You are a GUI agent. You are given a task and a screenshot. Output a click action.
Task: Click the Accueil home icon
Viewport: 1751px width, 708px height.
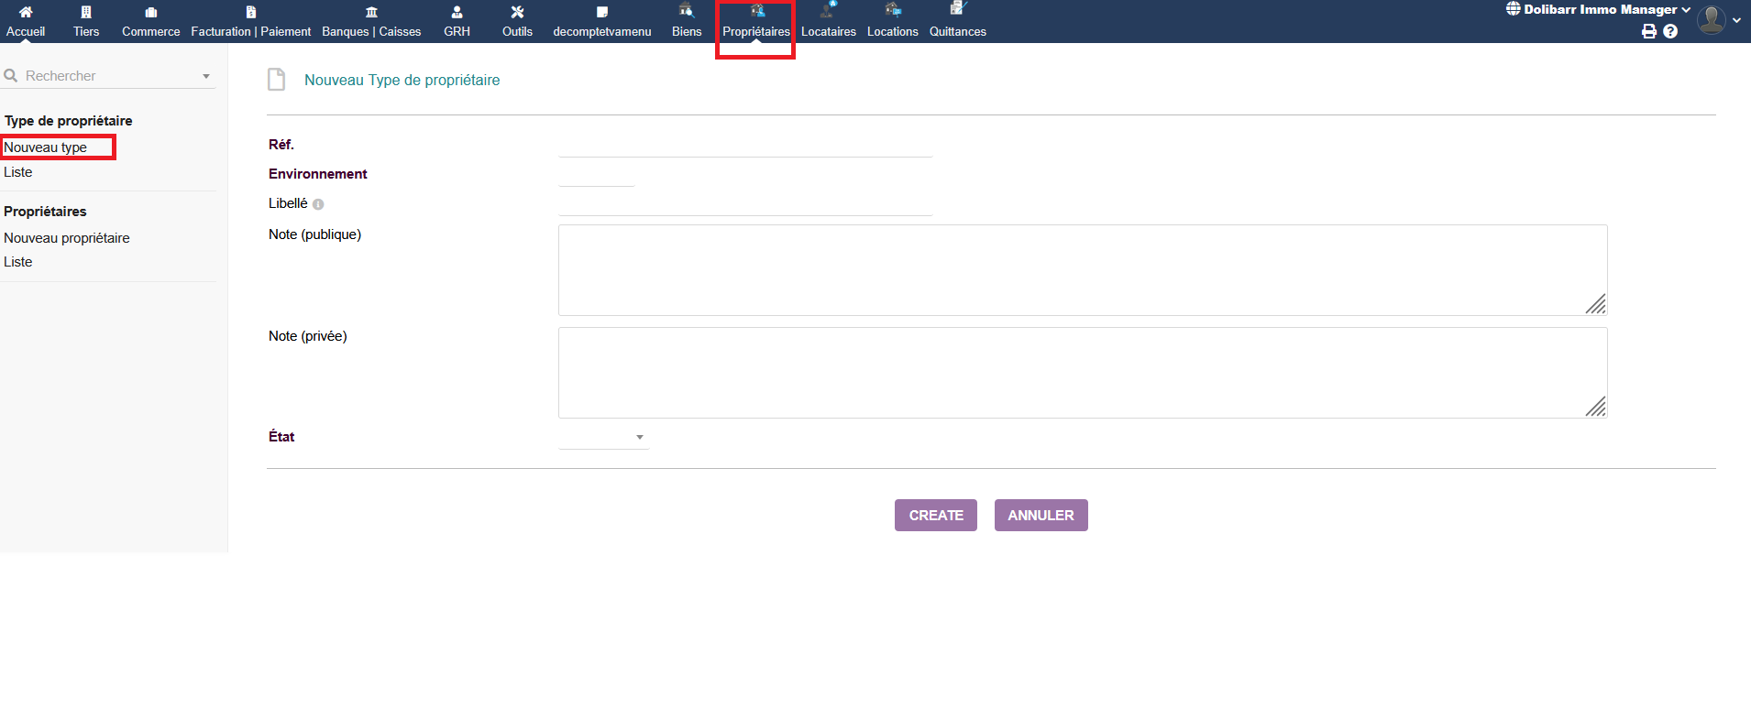pyautogui.click(x=26, y=12)
